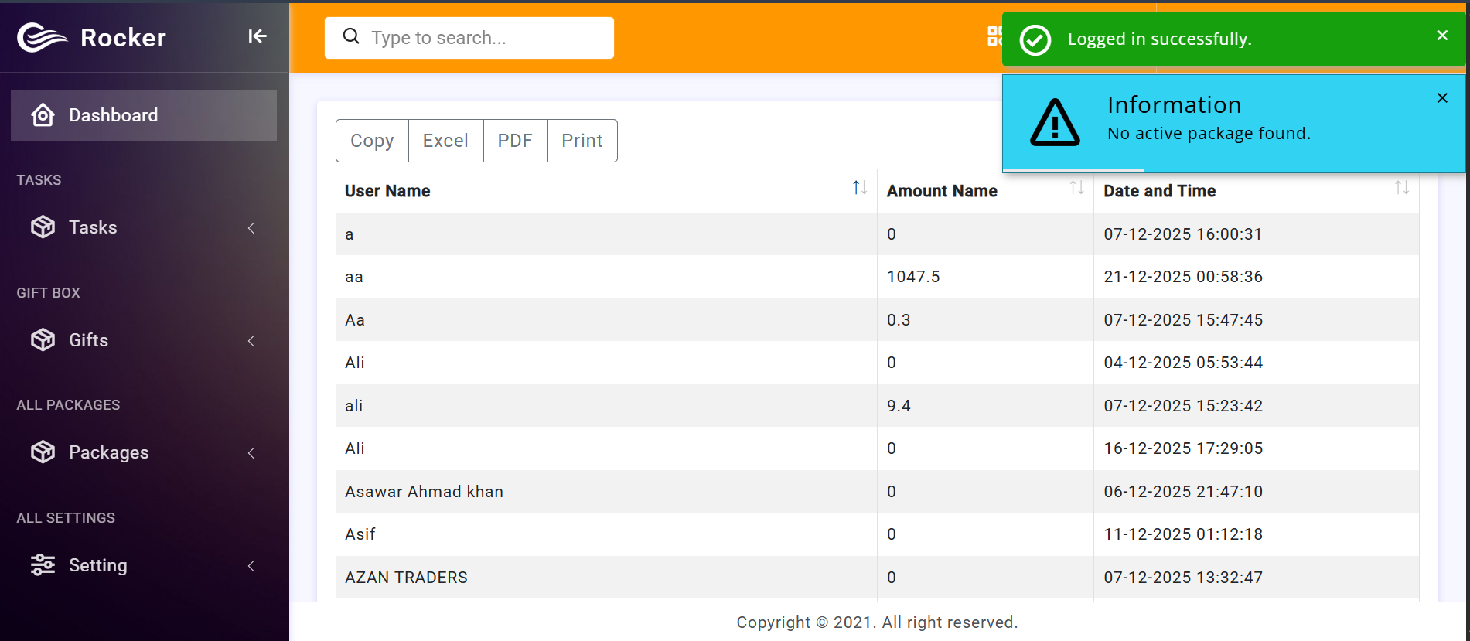Expand the Tasks menu chevron

pyautogui.click(x=251, y=228)
